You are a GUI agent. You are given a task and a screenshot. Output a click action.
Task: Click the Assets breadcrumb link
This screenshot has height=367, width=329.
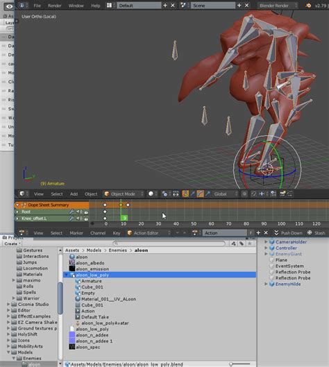(x=72, y=250)
